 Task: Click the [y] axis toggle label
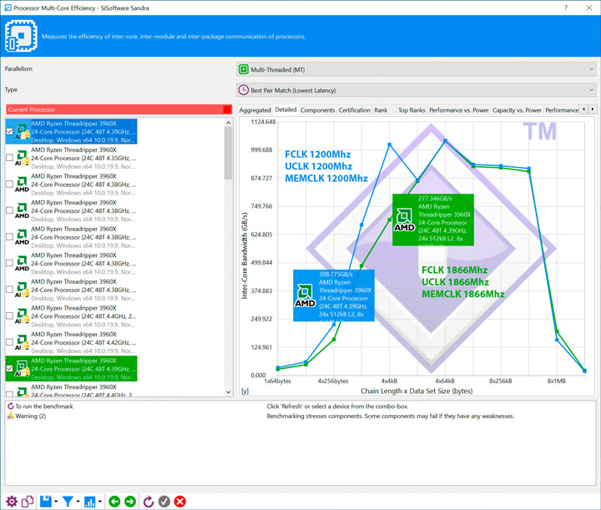pos(245,391)
